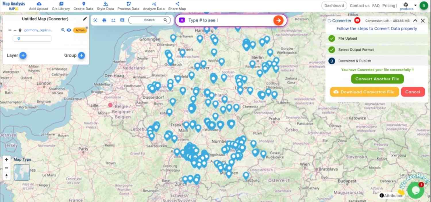Click the search magnifier icon
The image size is (431, 202).
click(x=166, y=20)
